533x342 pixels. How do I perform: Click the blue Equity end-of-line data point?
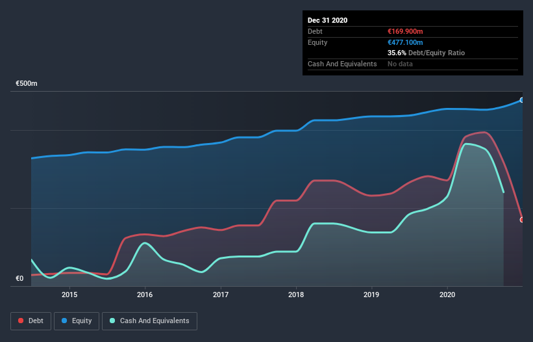pos(522,100)
